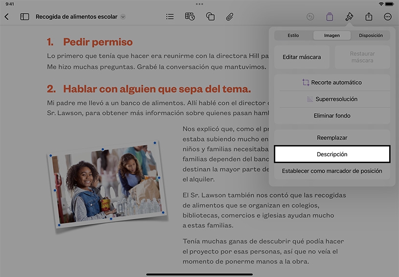Tap the Wi-Fi status icon
Screen dimensions: 399x277
[x=381, y=4]
